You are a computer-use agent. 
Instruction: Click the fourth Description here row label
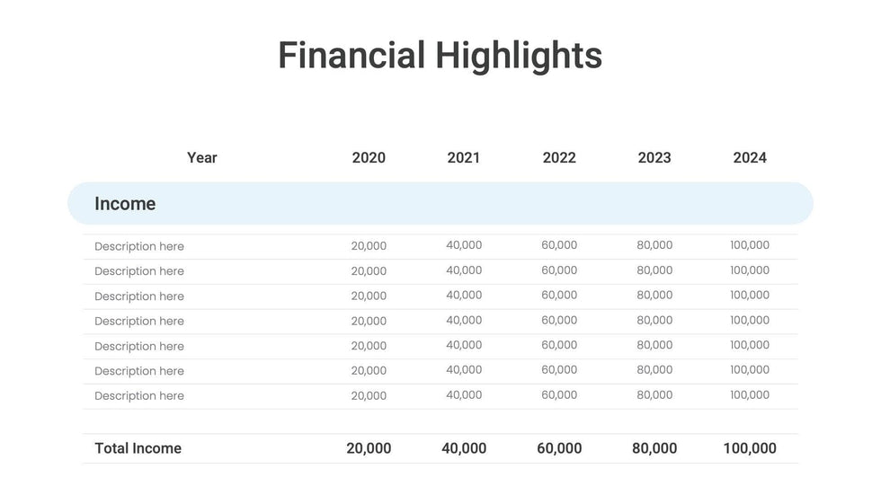click(139, 321)
